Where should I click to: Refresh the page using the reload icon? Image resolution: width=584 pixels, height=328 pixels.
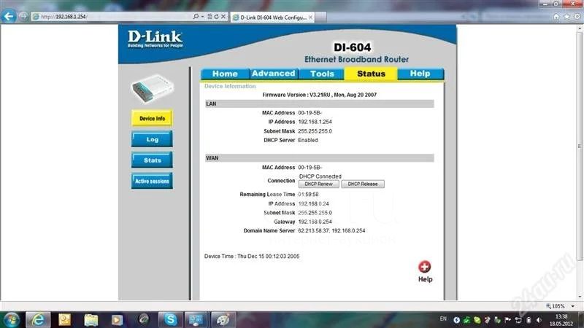pyautogui.click(x=216, y=16)
